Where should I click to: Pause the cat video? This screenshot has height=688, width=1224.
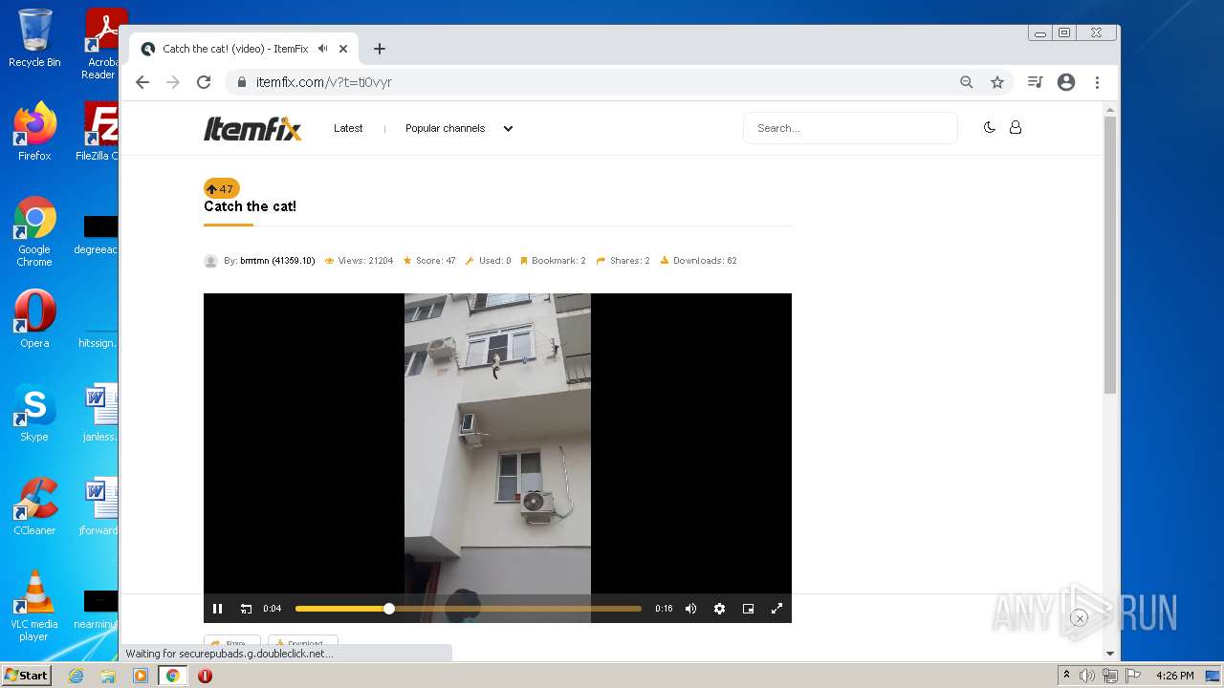click(x=217, y=609)
